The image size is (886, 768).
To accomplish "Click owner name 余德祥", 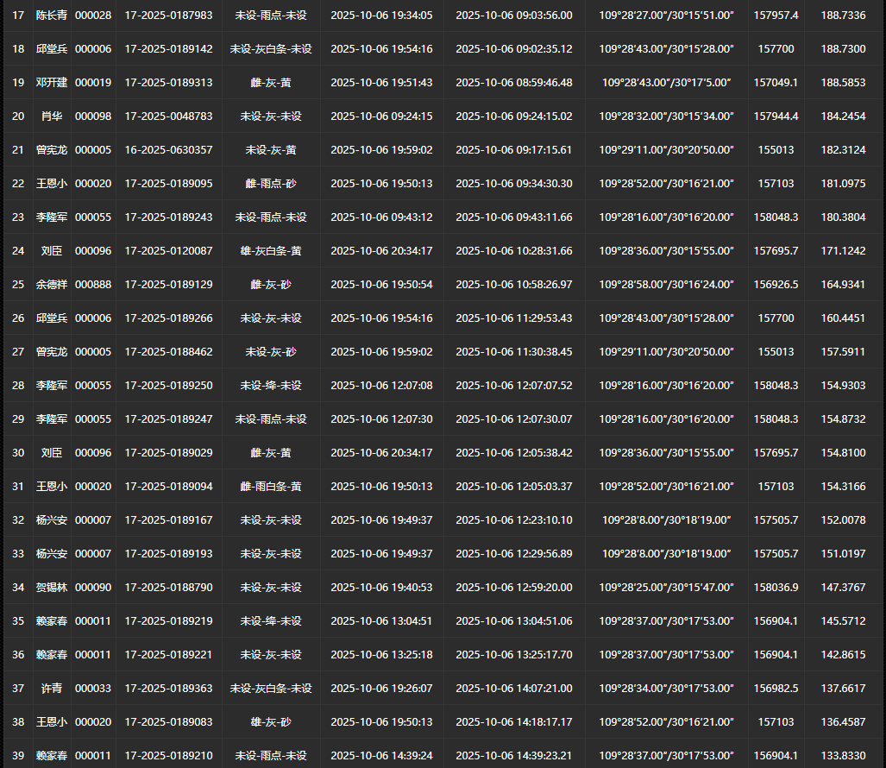I will point(51,285).
